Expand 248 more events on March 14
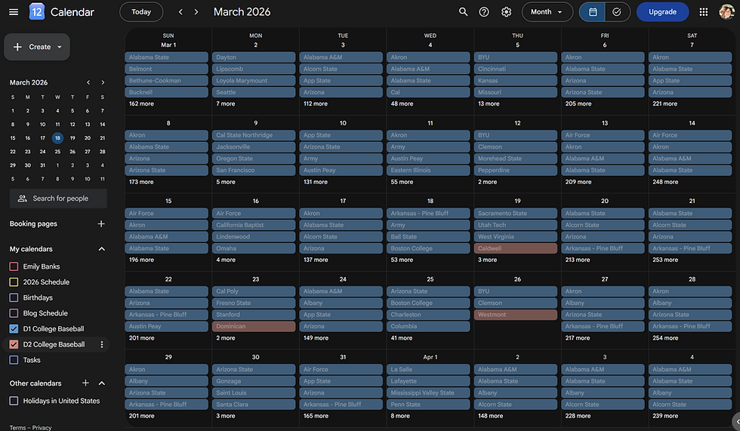 point(665,182)
